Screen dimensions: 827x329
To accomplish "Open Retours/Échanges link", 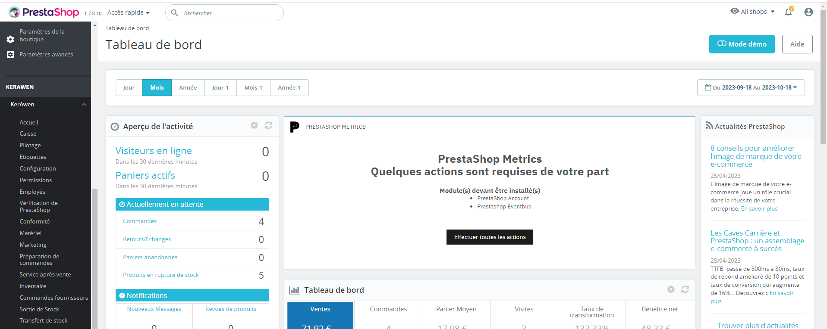I will pos(147,239).
